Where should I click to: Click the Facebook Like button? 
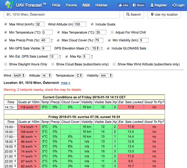click(x=123, y=5)
